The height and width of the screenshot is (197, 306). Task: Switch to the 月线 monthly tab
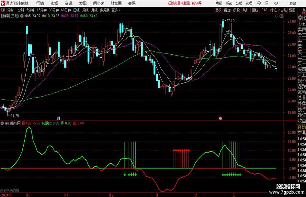tap(95, 10)
